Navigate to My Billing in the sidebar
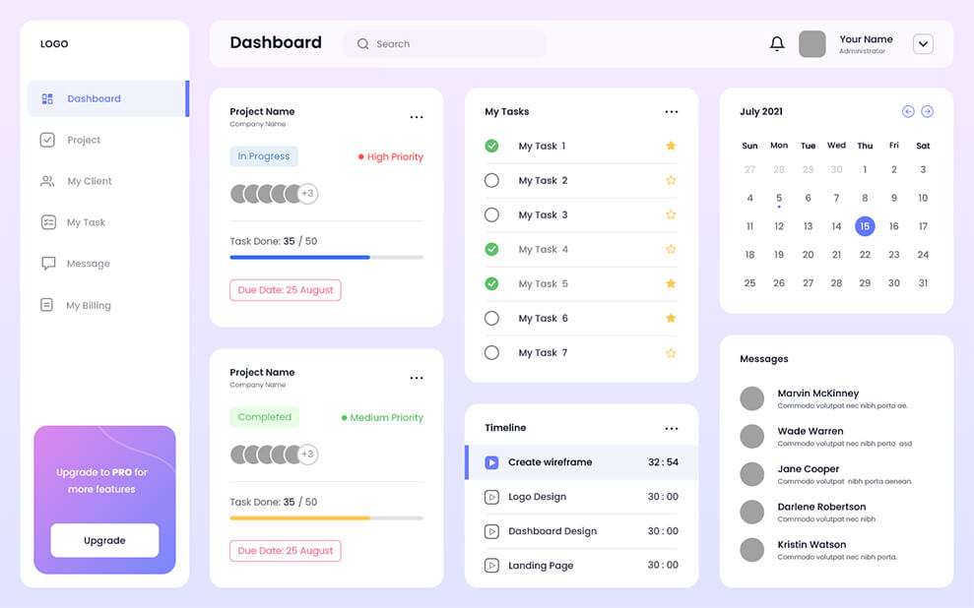 (x=88, y=305)
